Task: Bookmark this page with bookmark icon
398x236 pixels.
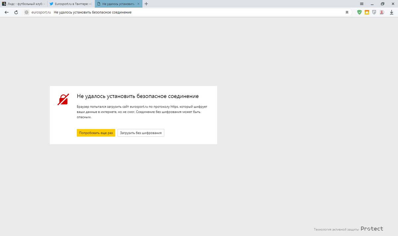Action: (347, 12)
